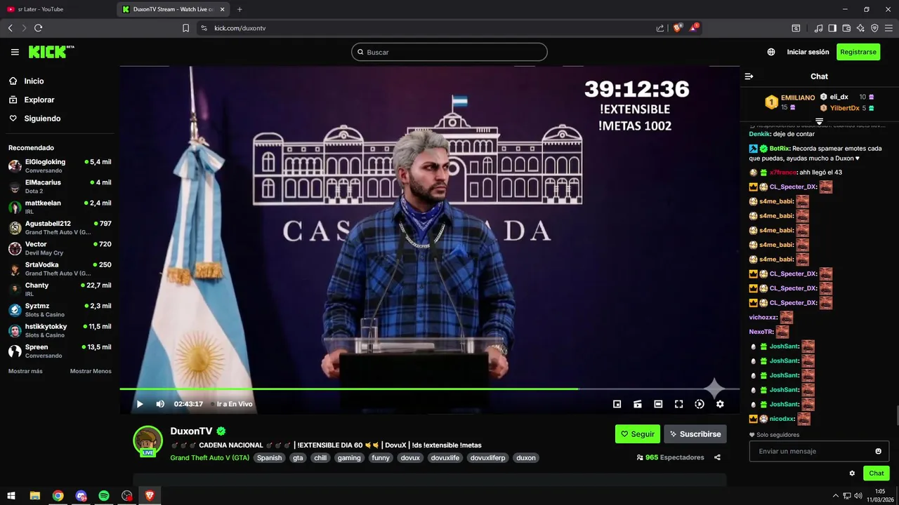The height and width of the screenshot is (505, 899).
Task: Show hidden system tray icons
Action: click(835, 496)
